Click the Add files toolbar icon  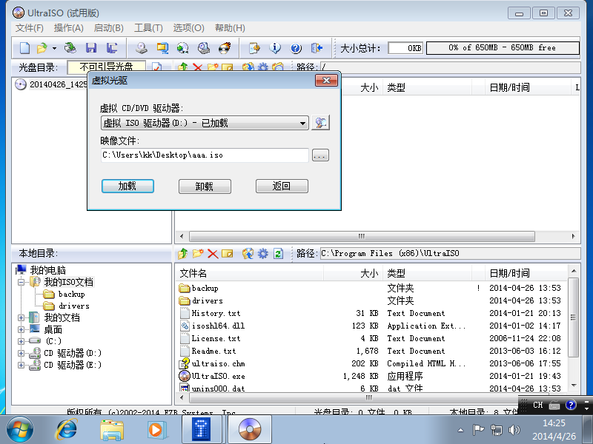point(254,48)
